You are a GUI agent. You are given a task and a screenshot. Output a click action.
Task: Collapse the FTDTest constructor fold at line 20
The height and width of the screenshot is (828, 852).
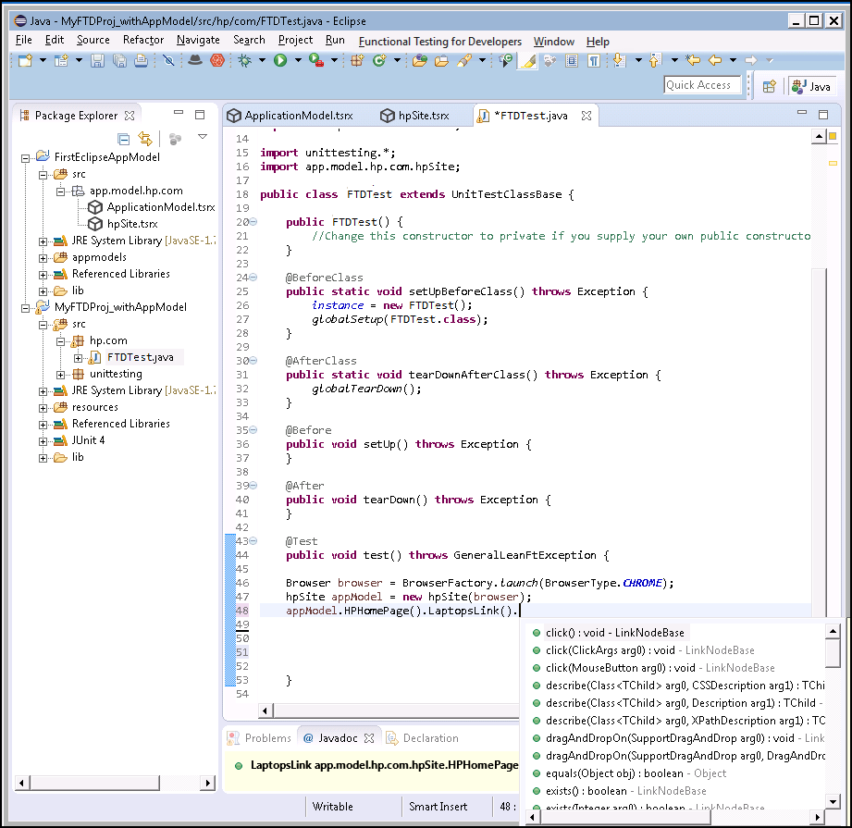(x=253, y=223)
